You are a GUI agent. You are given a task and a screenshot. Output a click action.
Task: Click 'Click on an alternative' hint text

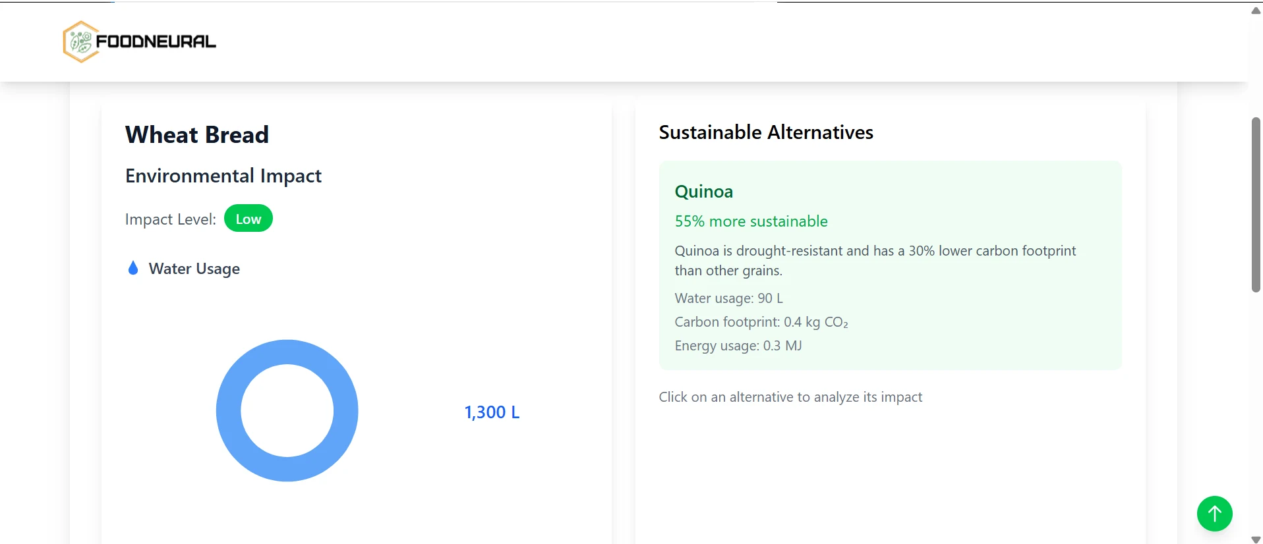coord(790,397)
